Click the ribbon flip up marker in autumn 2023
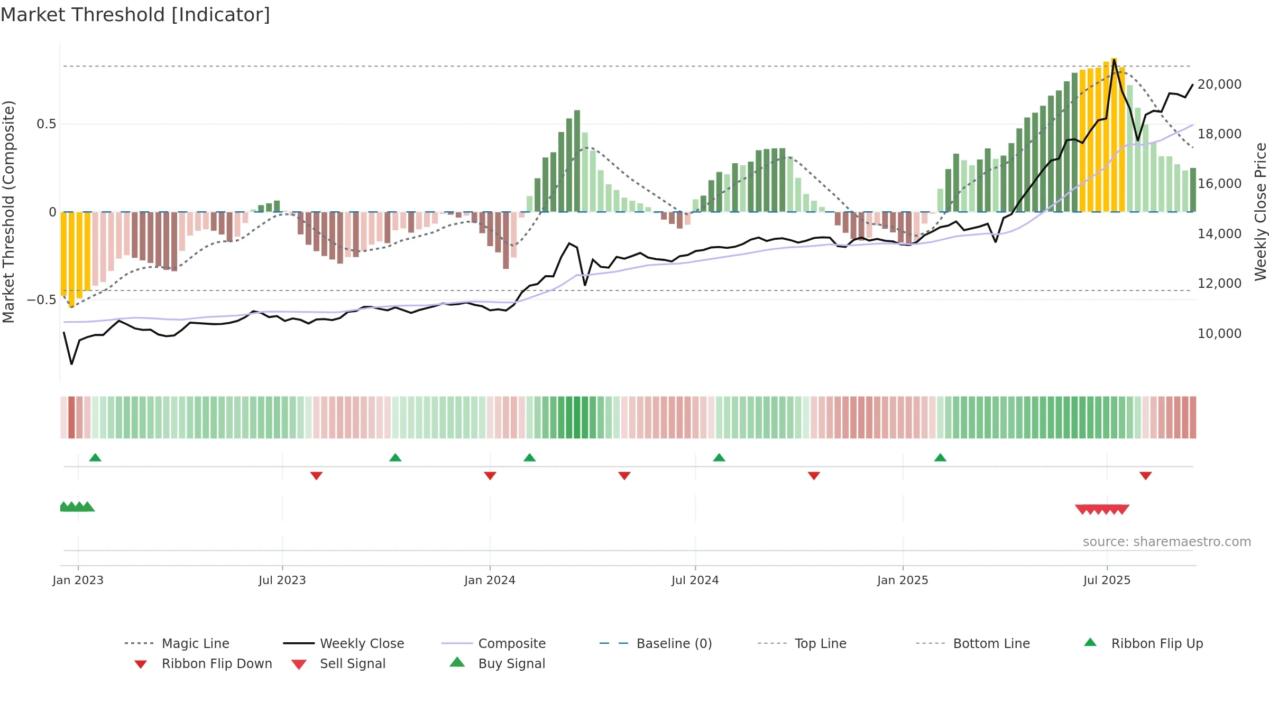This screenshot has height=713, width=1269. 396,457
